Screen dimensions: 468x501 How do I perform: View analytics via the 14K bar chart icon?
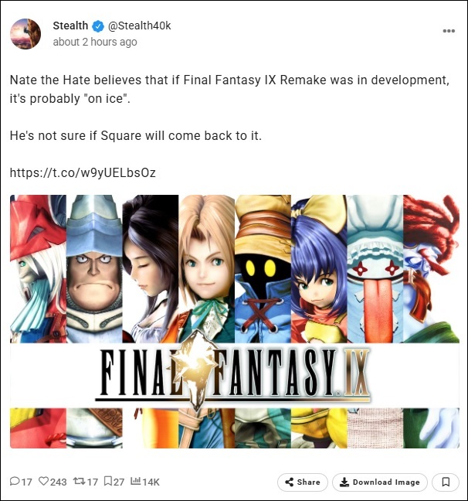135,481
